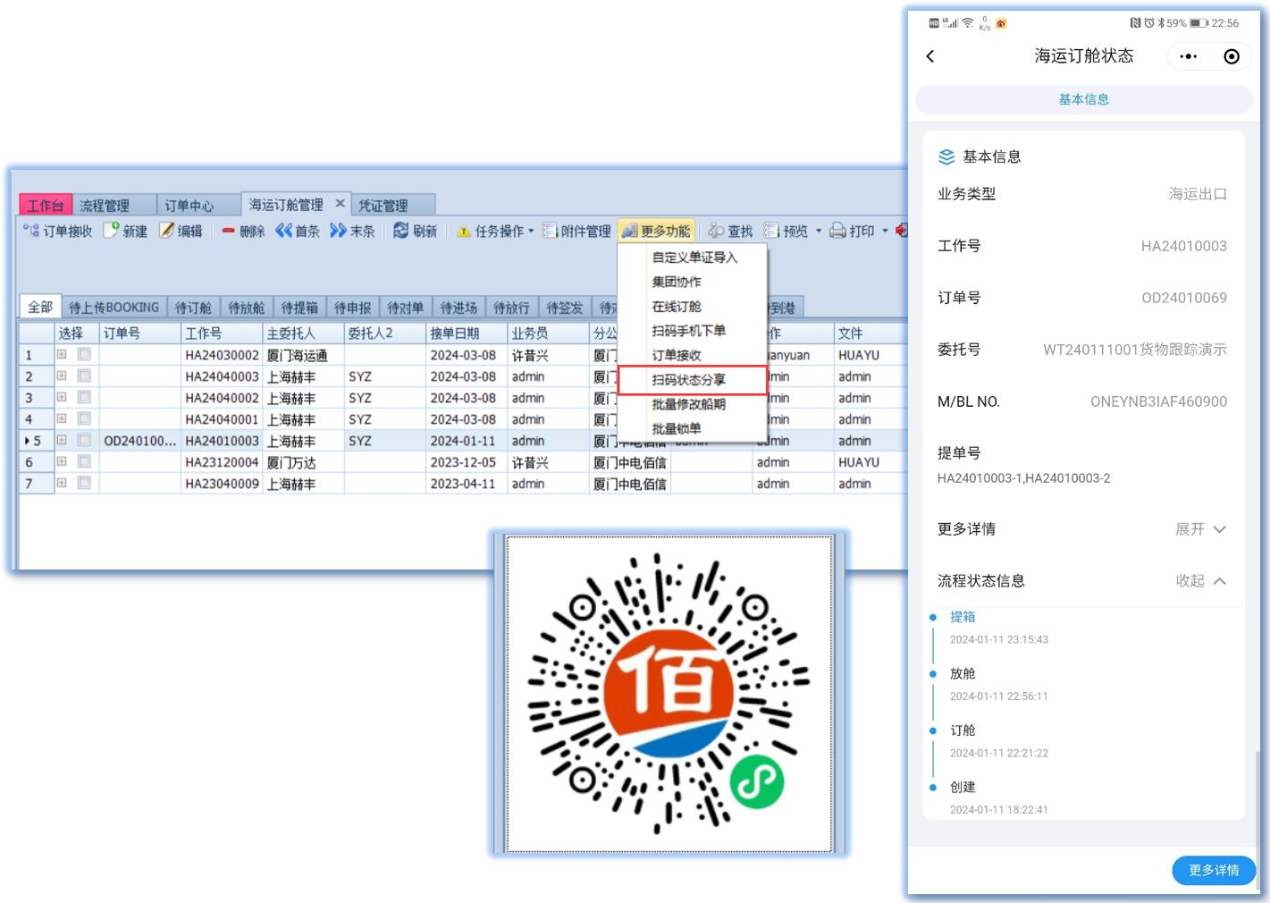The width and height of the screenshot is (1270, 903).
Task: Select the checkbox for row 6
Action: (84, 461)
